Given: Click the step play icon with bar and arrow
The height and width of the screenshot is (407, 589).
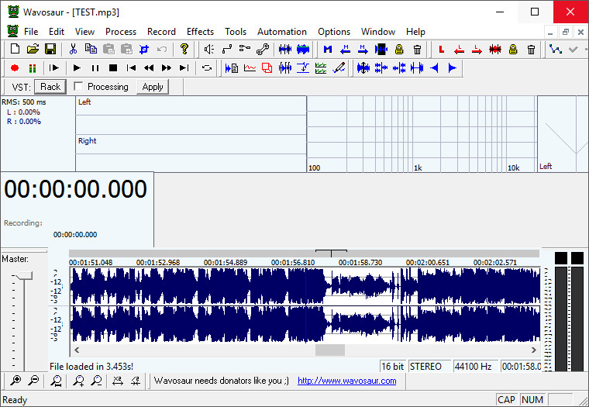Looking at the screenshot, I should click(x=54, y=68).
